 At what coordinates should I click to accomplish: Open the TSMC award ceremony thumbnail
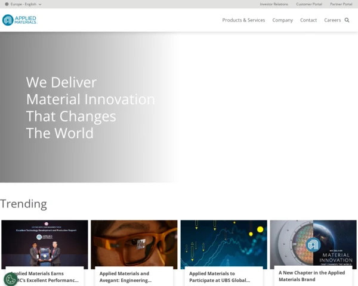(x=45, y=243)
